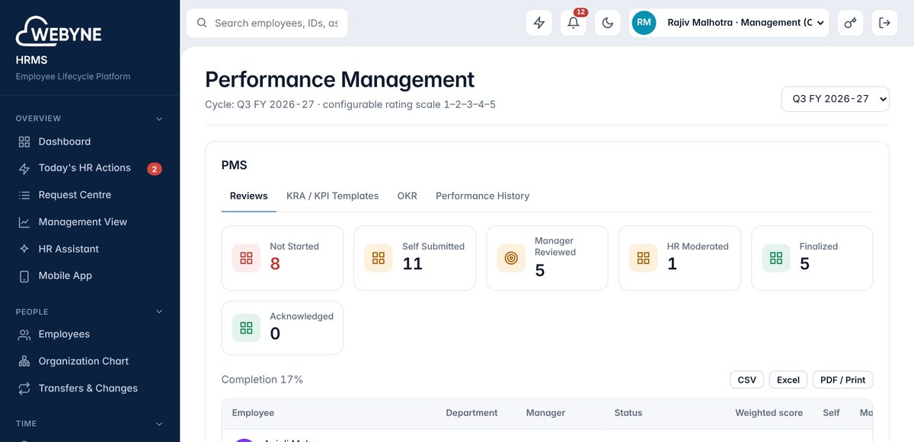Select the Reviews tab
The image size is (914, 442).
click(x=249, y=196)
